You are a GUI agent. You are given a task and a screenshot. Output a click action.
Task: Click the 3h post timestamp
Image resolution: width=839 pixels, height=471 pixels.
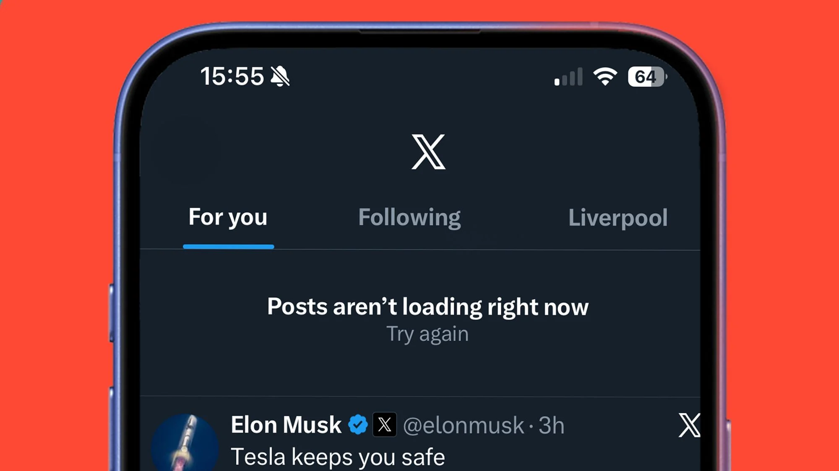(x=551, y=426)
